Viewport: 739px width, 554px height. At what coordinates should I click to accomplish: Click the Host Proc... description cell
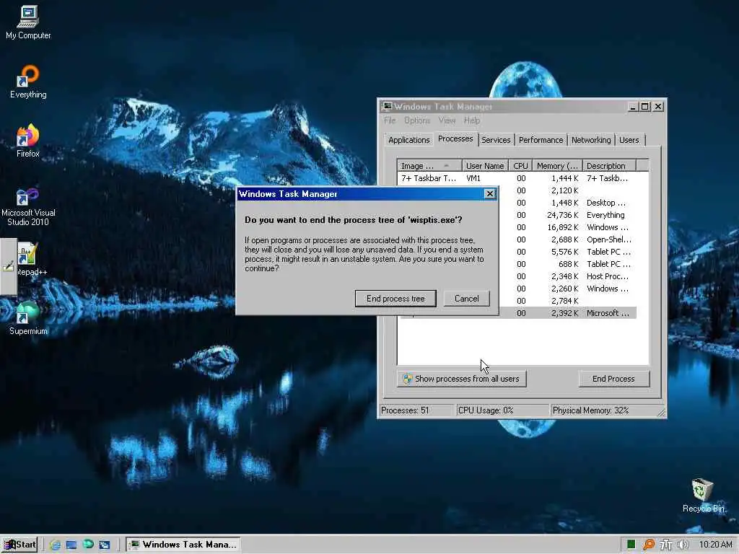[608, 276]
